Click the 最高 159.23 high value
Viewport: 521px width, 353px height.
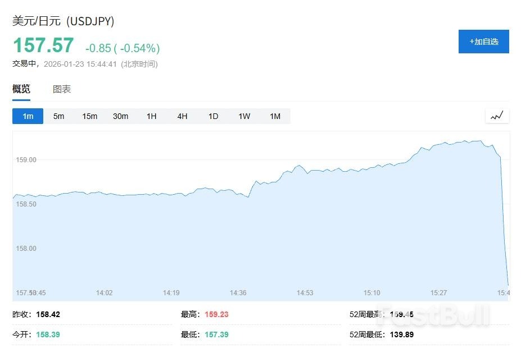216,314
